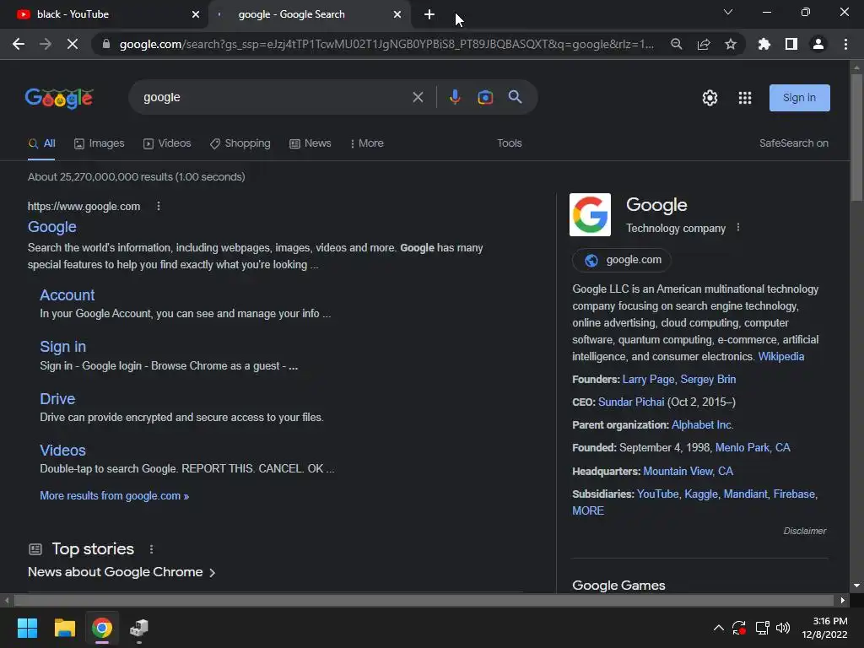The image size is (864, 648).
Task: Open Windows Start menu
Action: [27, 628]
